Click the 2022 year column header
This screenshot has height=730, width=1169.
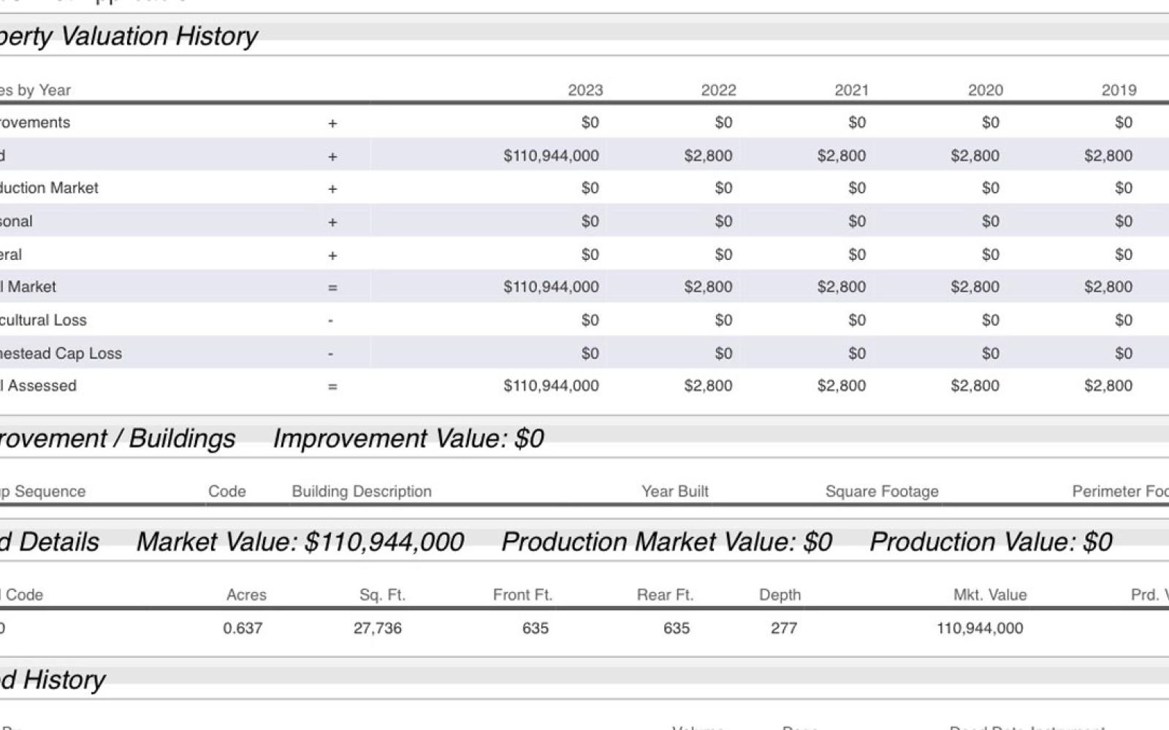(x=718, y=90)
